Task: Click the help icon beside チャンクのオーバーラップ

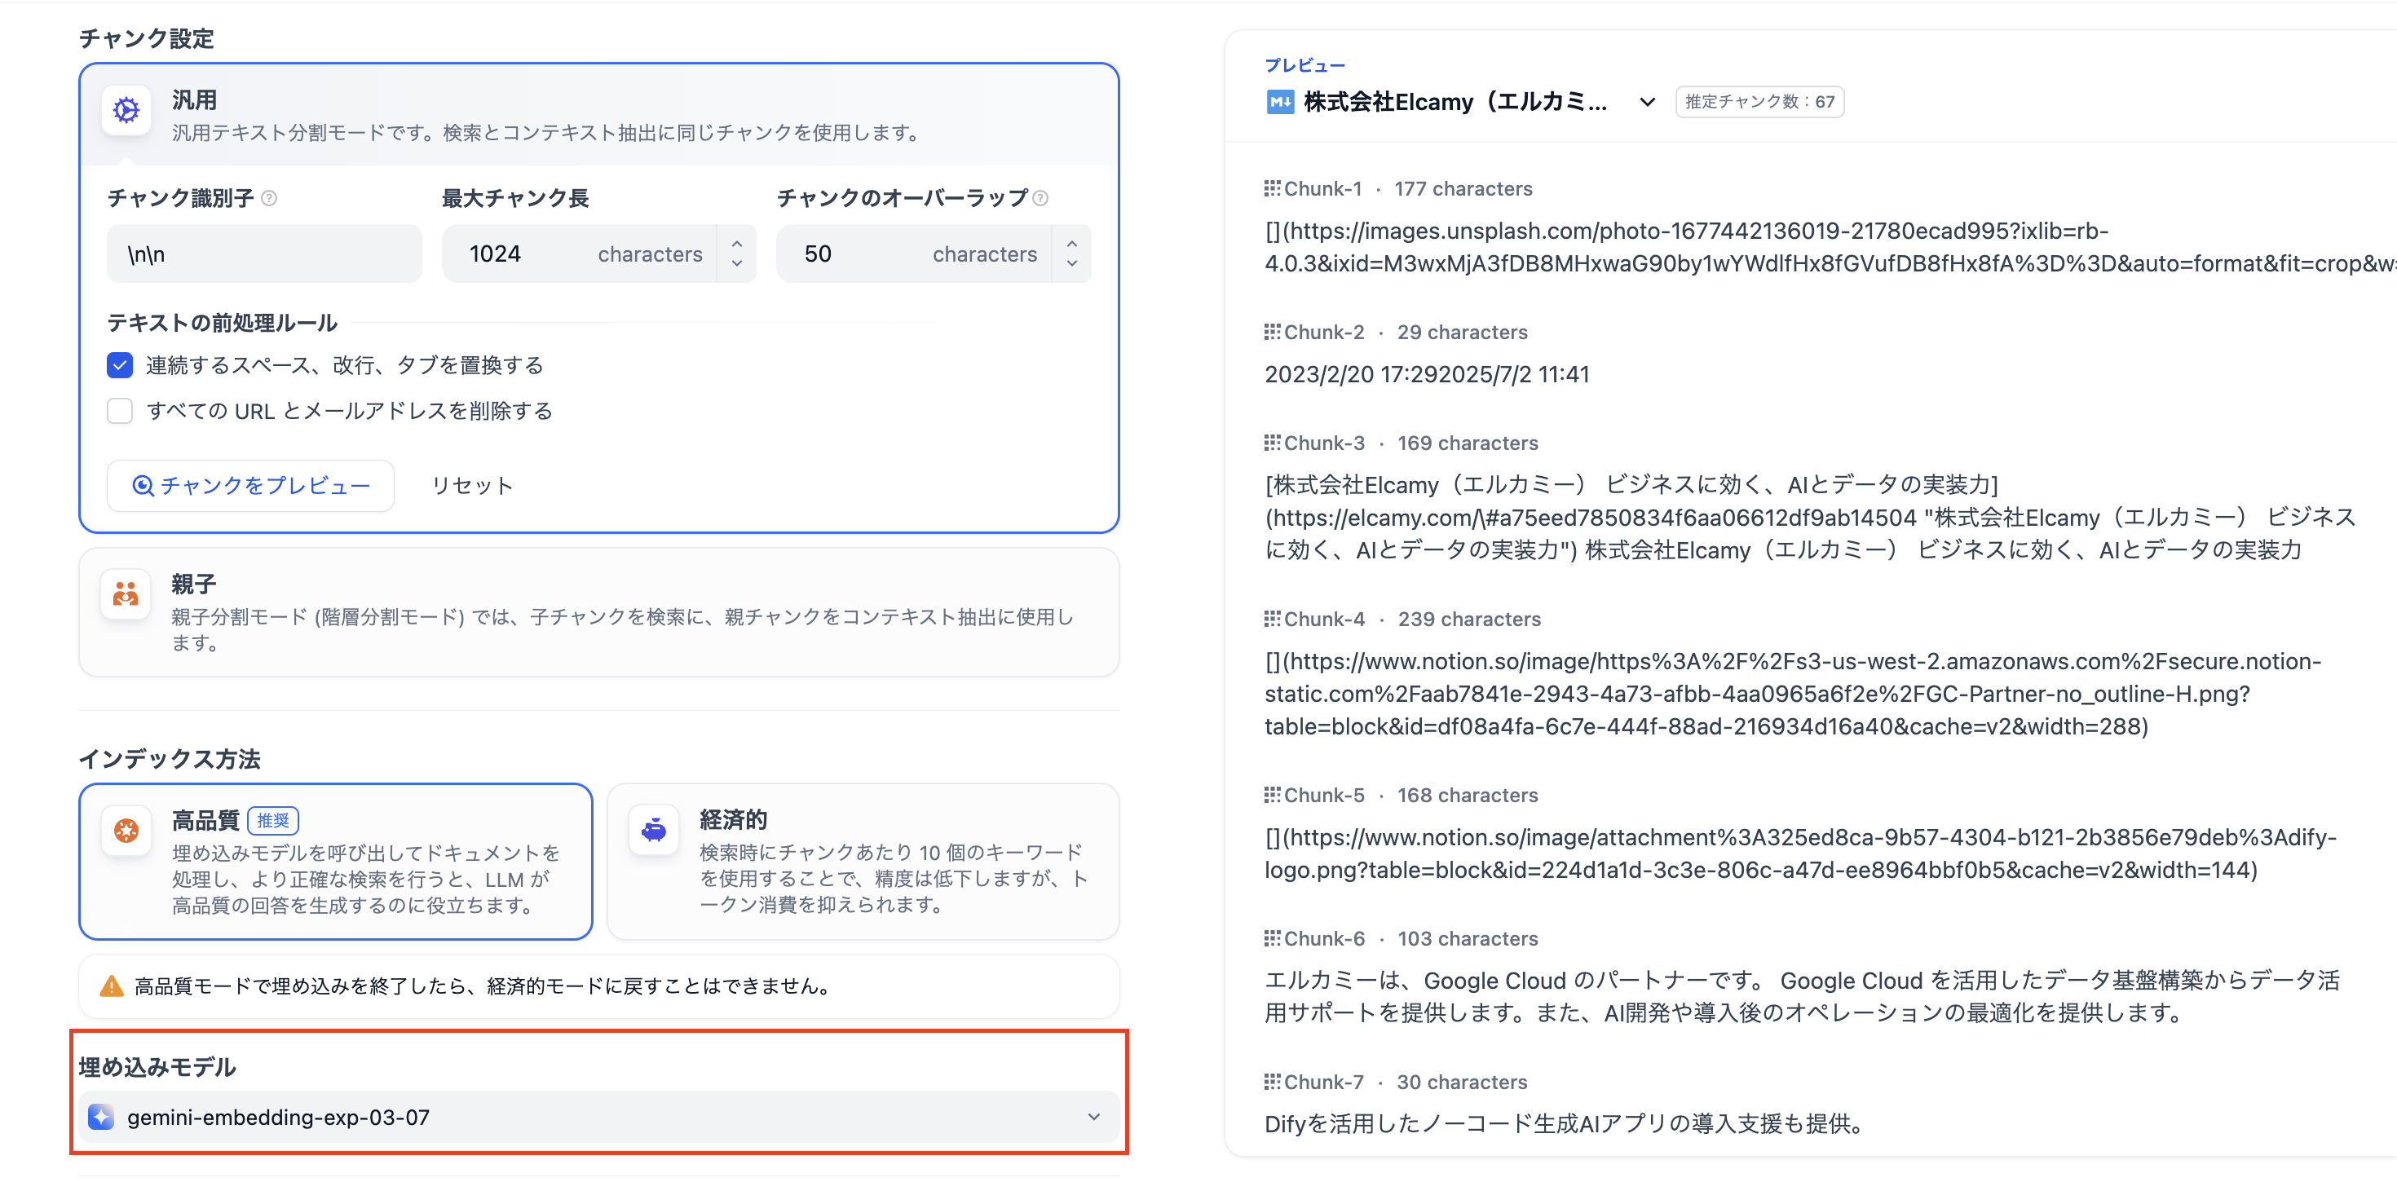Action: [1041, 198]
